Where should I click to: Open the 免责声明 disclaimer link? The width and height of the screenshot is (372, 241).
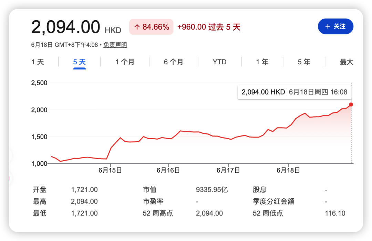115,45
